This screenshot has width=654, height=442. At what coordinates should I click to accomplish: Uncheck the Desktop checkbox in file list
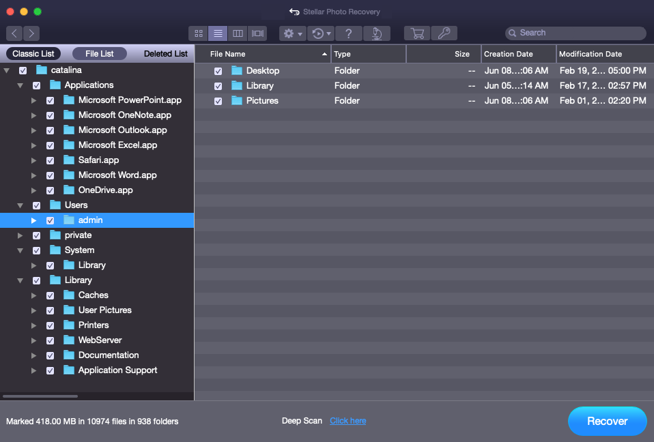coord(218,71)
